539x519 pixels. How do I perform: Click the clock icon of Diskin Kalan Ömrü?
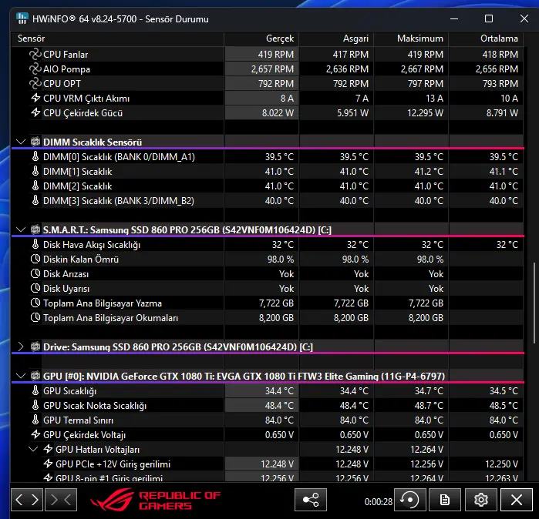click(x=35, y=259)
